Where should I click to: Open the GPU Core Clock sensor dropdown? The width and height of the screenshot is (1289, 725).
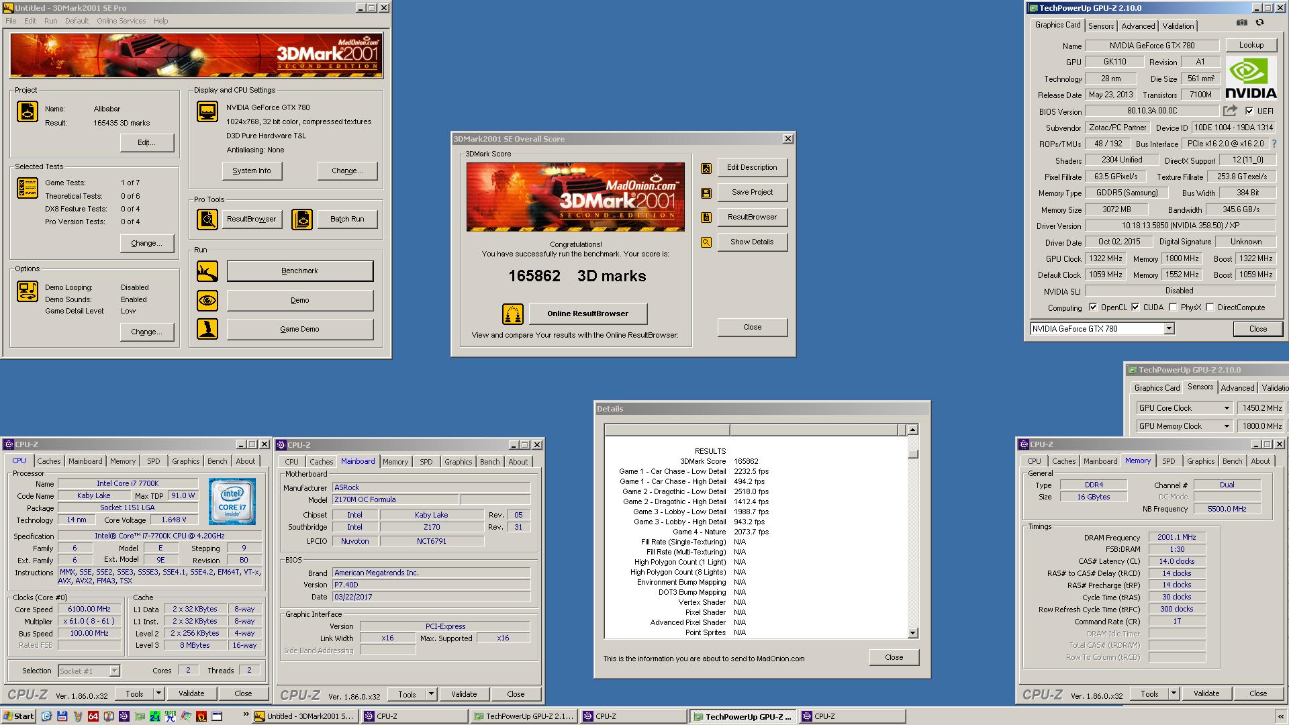click(1227, 408)
